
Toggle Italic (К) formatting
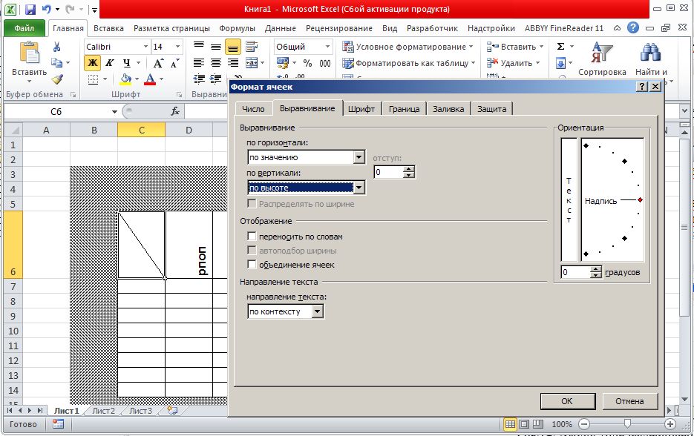point(109,63)
